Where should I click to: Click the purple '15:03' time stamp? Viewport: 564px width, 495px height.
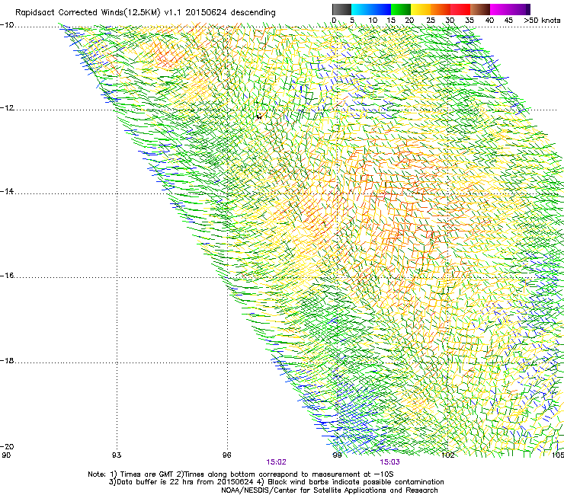click(390, 462)
